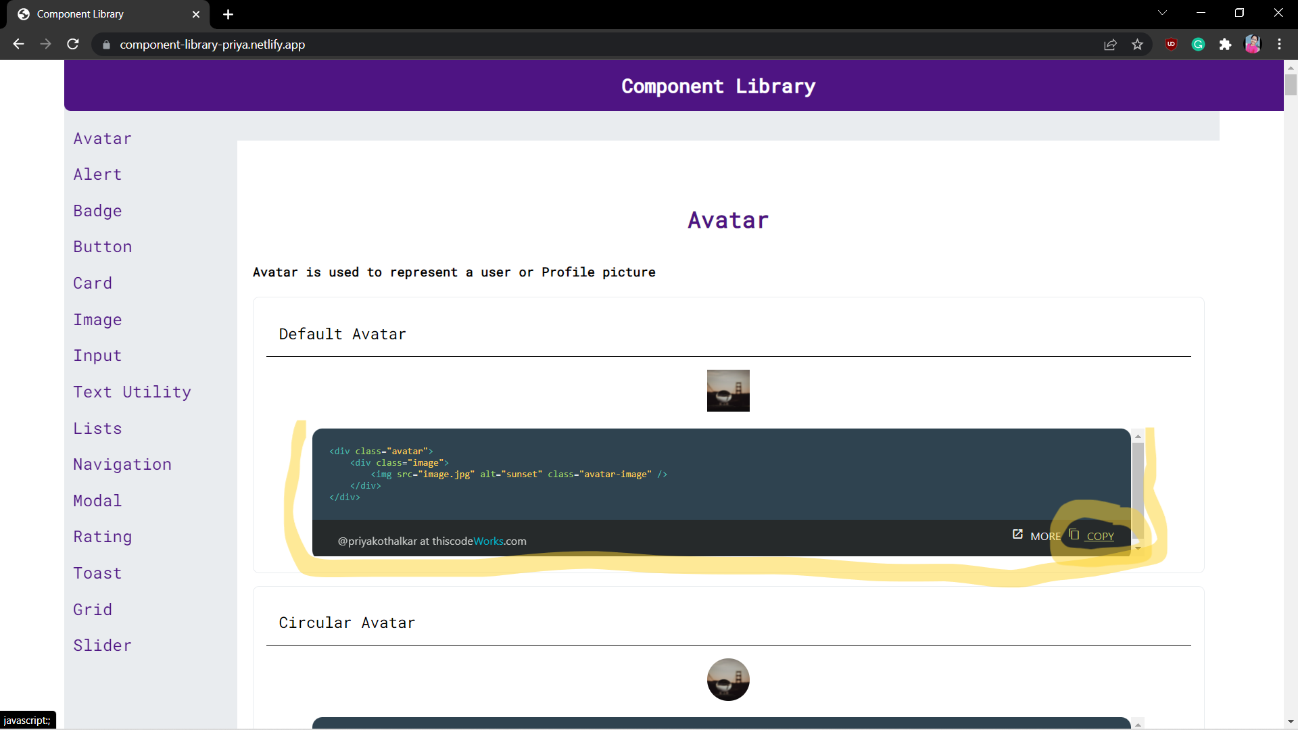The height and width of the screenshot is (730, 1298).
Task: Click the code block scroll down arrow
Action: (1138, 549)
